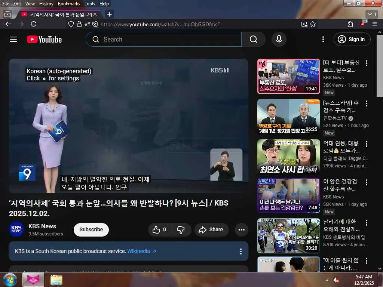
Task: Start voice search with microphone icon
Action: coord(279,39)
